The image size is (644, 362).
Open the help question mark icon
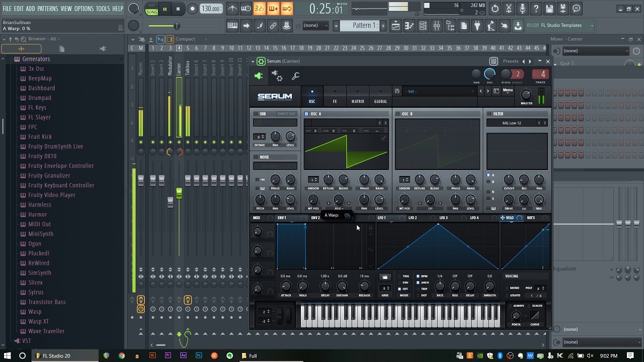click(x=536, y=9)
